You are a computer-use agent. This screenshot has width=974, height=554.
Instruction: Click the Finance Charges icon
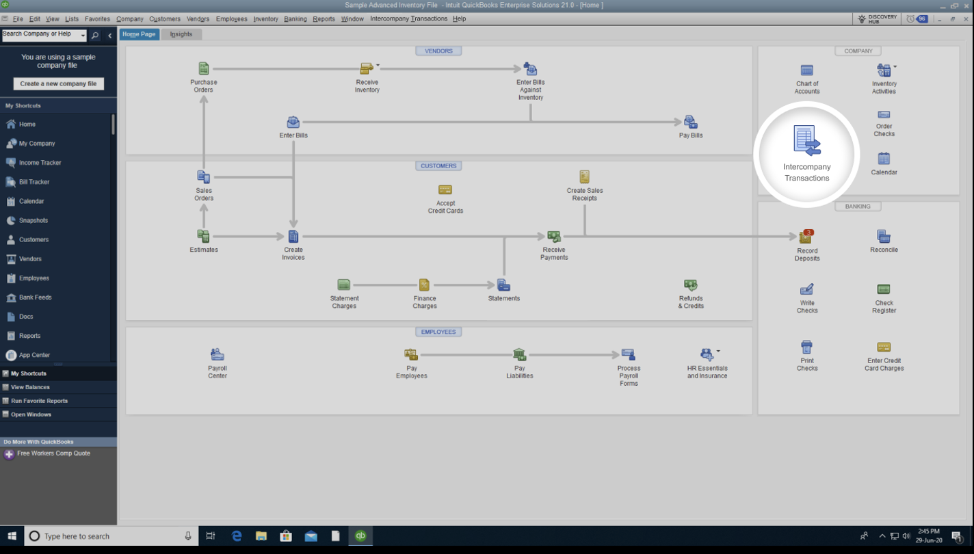pyautogui.click(x=424, y=285)
